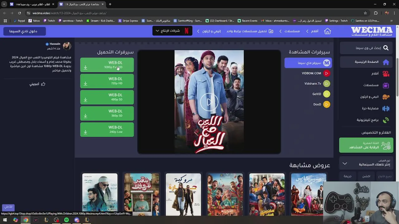Show the hidden bookmarks overflow chevron
This screenshot has width=399, height=224.
392,21
